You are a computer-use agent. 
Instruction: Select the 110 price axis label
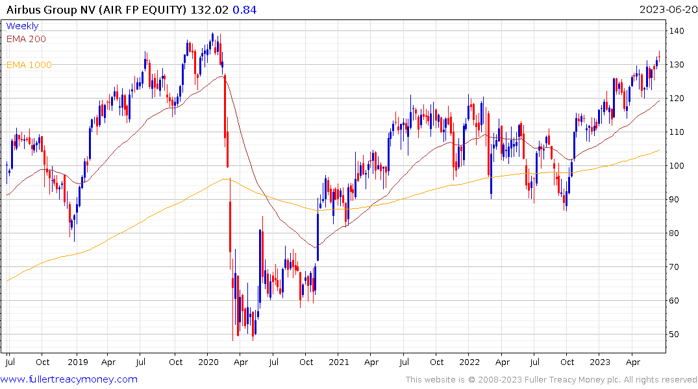(x=676, y=132)
